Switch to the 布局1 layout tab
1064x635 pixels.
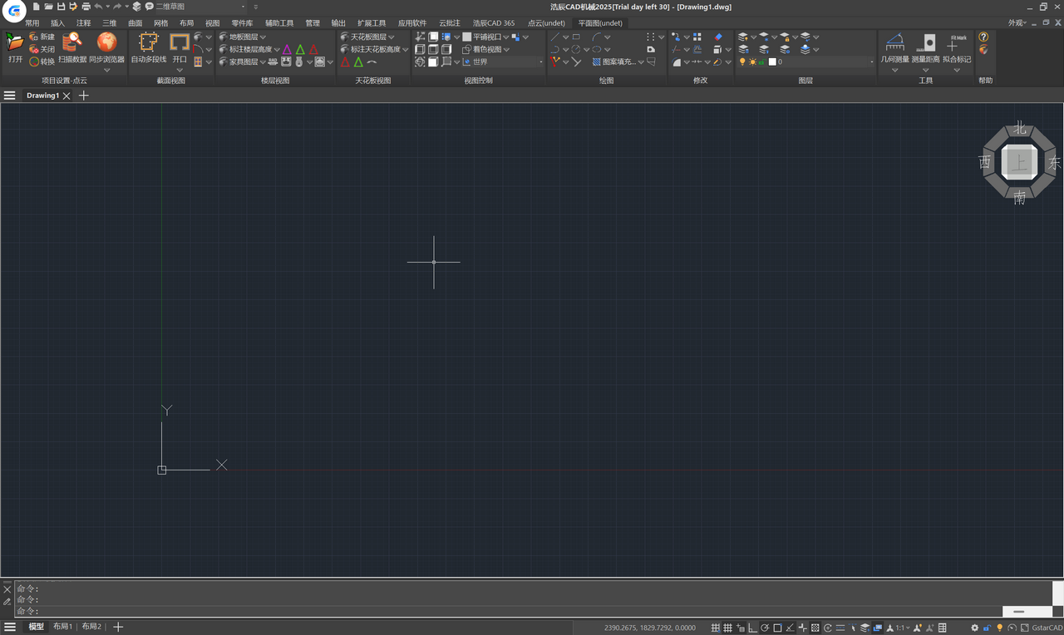(x=62, y=627)
